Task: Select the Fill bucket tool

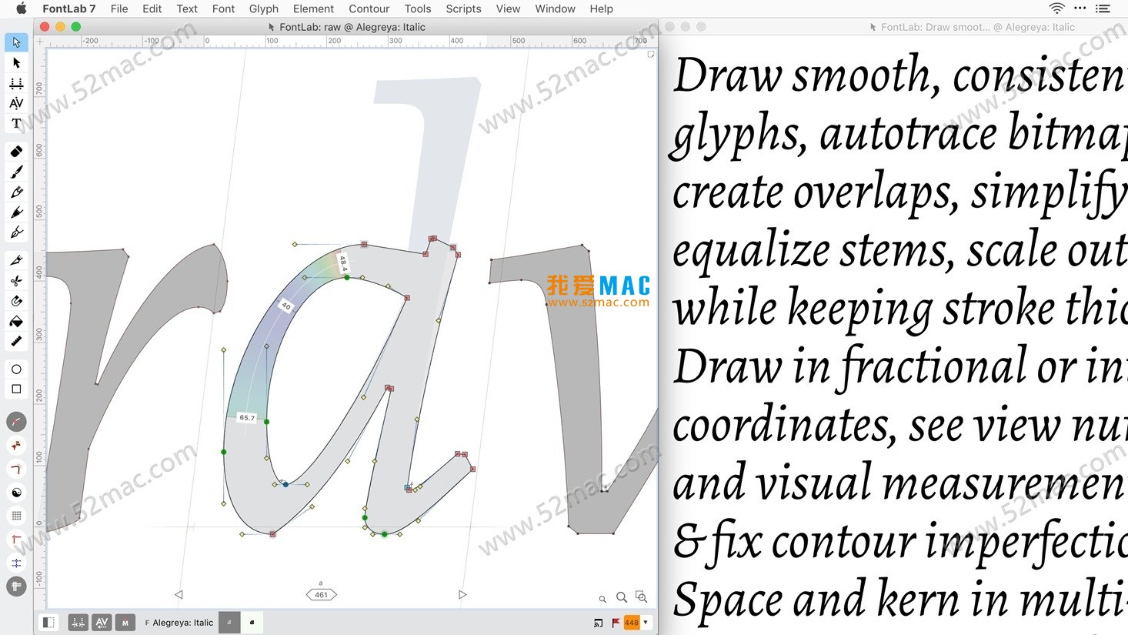Action: [x=16, y=321]
